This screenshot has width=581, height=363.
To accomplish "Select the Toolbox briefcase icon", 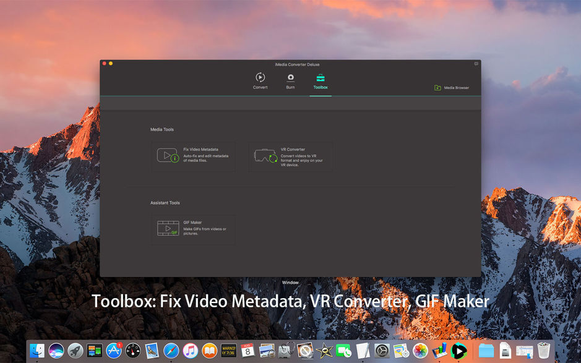I will coord(321,78).
